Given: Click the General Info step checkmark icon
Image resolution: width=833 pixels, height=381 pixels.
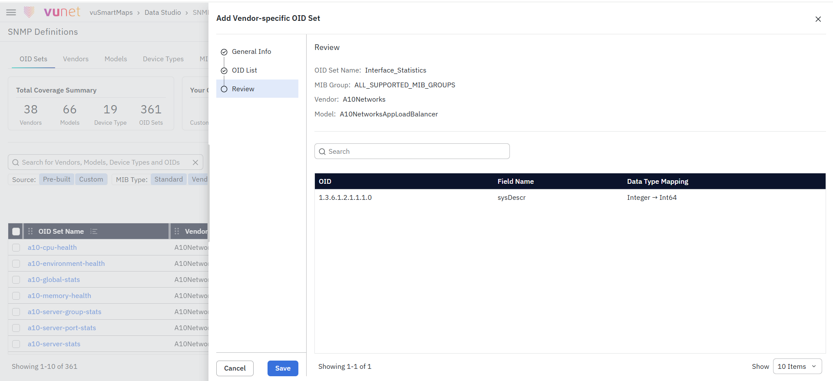Looking at the screenshot, I should [x=224, y=52].
